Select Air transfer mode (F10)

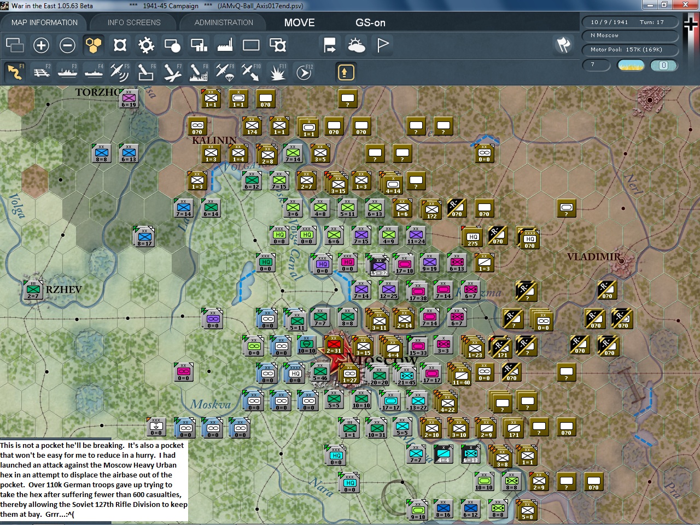(251, 72)
